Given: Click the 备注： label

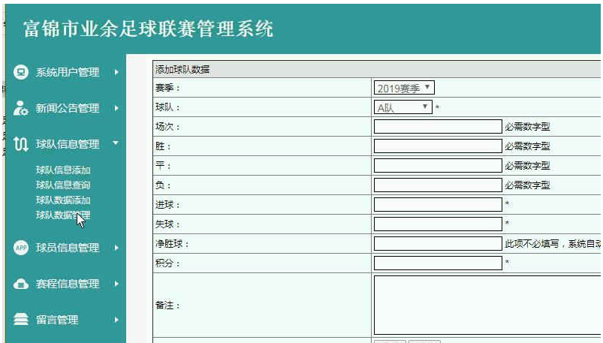Looking at the screenshot, I should coord(167,305).
